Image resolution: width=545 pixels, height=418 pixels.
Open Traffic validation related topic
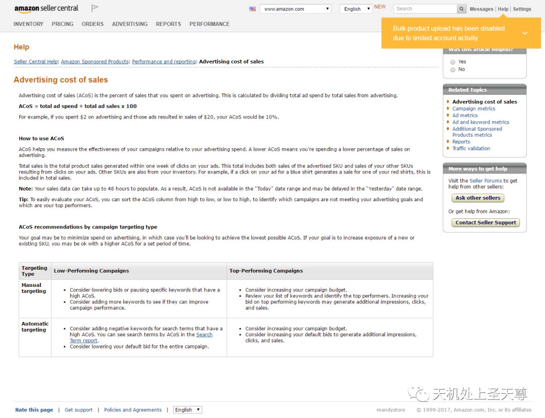click(471, 148)
